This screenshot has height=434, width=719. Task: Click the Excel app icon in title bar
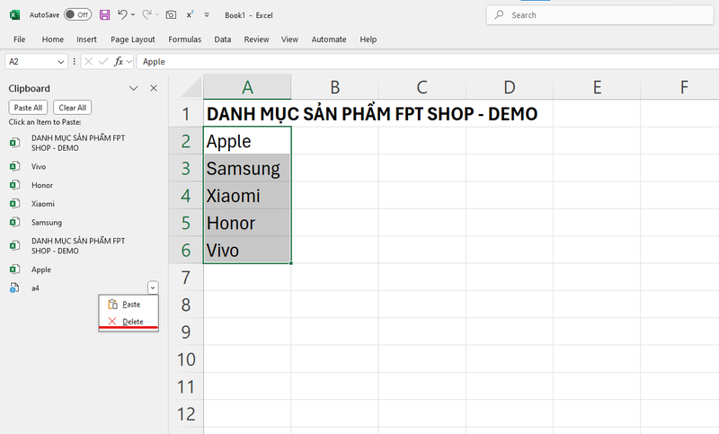tap(14, 15)
